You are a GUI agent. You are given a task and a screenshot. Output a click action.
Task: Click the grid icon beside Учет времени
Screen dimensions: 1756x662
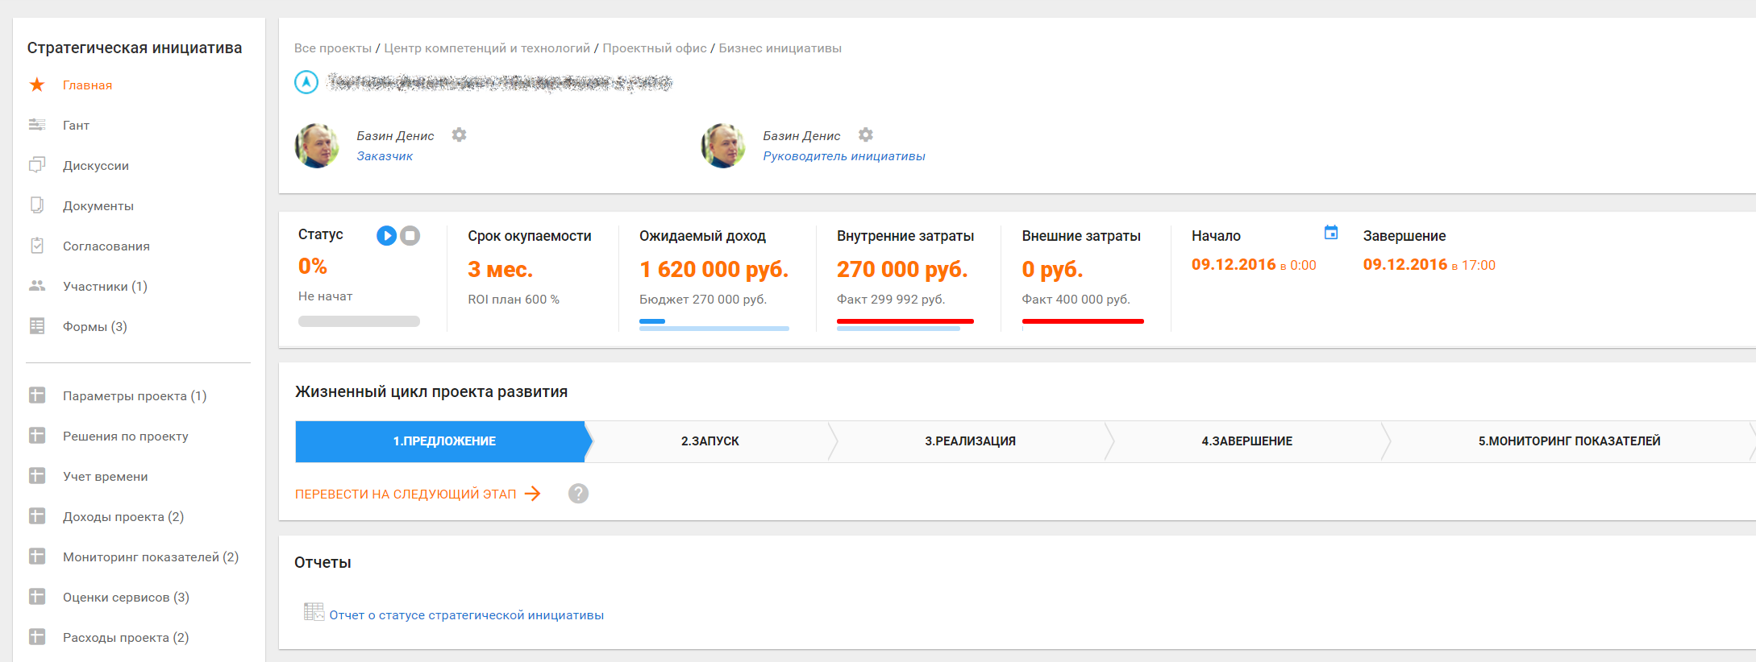[37, 476]
